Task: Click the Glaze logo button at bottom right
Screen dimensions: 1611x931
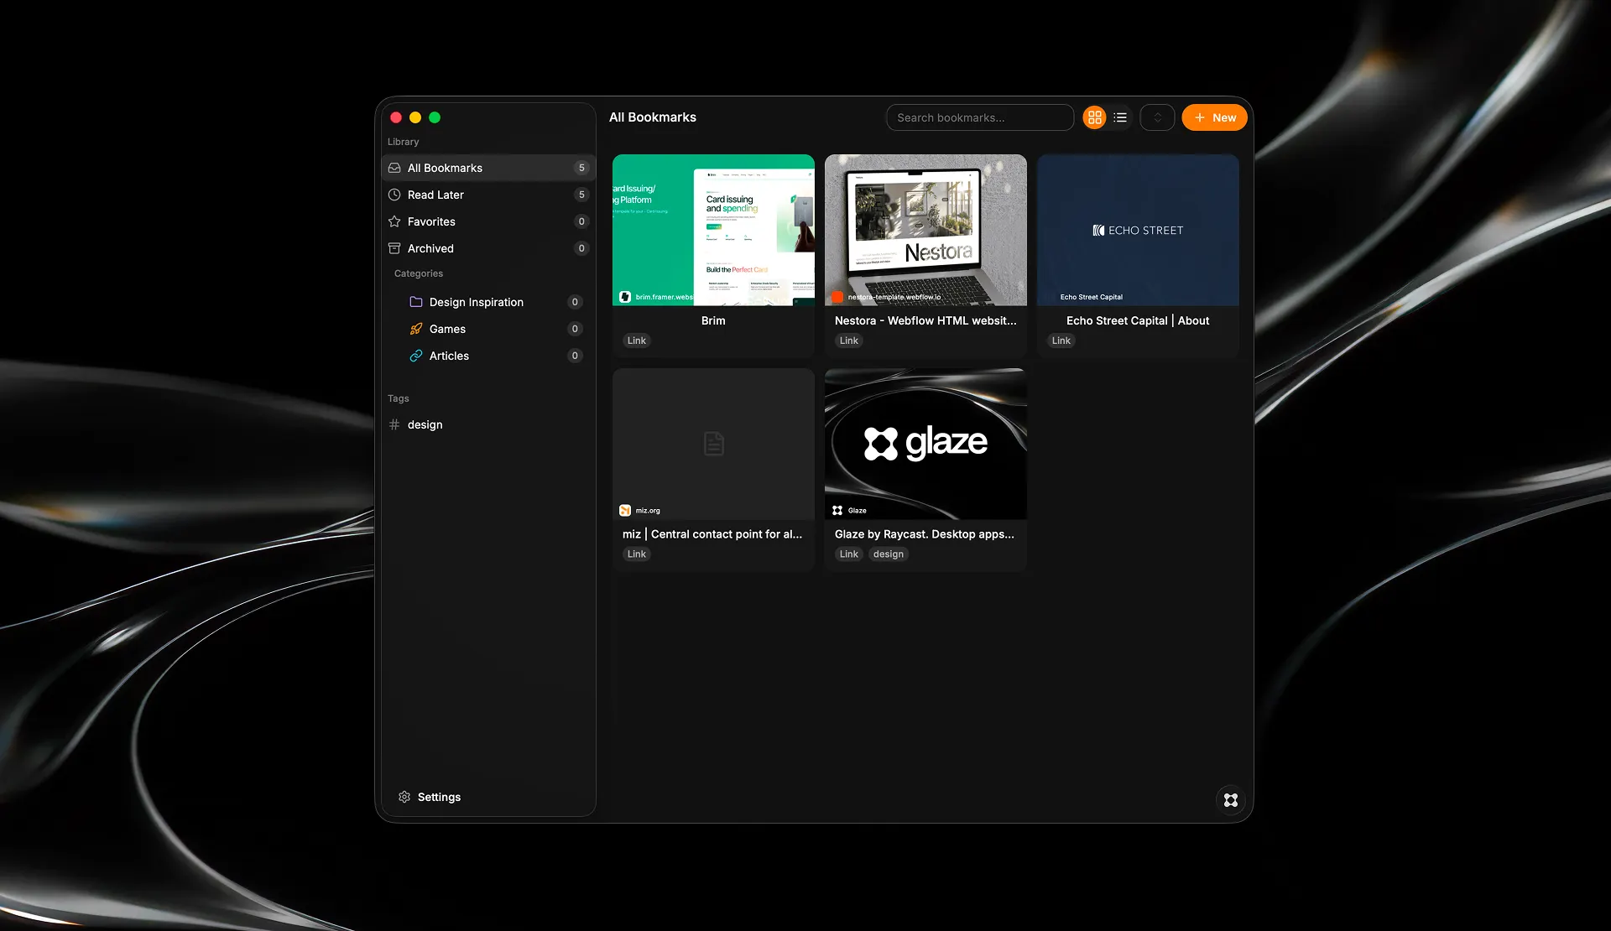Action: tap(1230, 800)
